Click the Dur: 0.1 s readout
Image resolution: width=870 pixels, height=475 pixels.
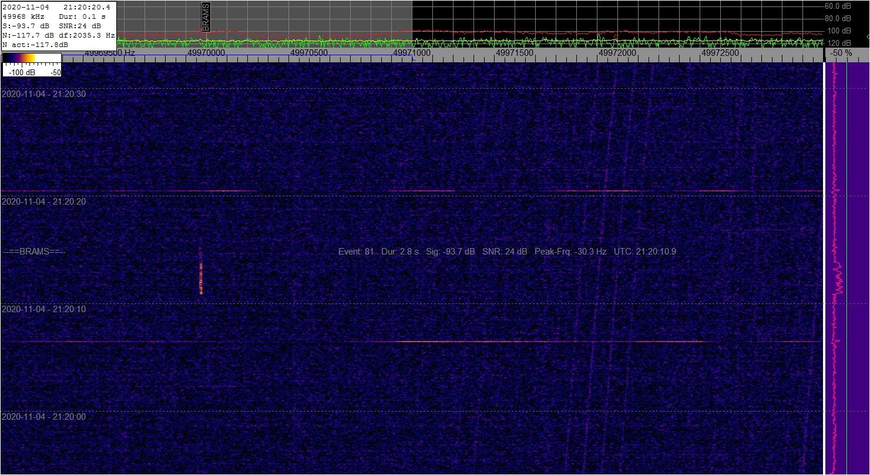pyautogui.click(x=82, y=16)
